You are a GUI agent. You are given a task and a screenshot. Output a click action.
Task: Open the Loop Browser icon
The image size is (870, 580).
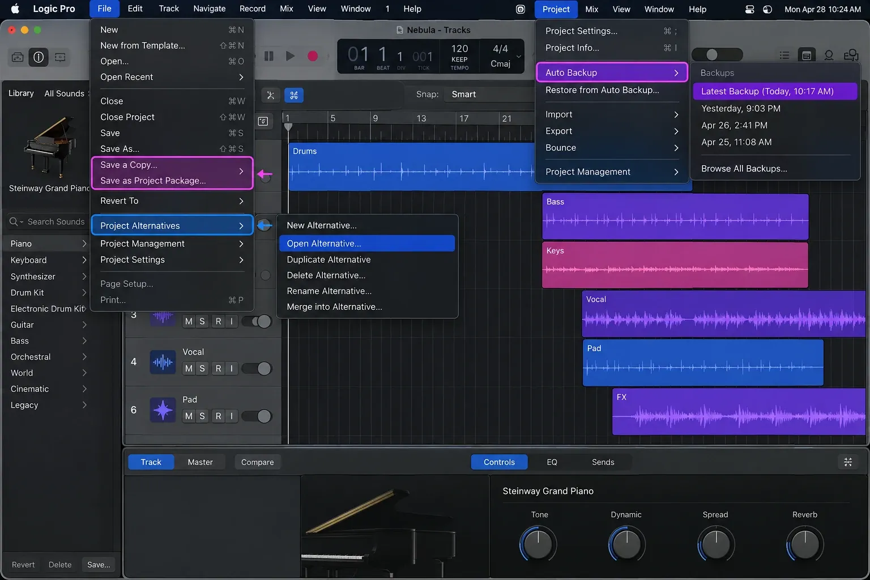(x=829, y=56)
